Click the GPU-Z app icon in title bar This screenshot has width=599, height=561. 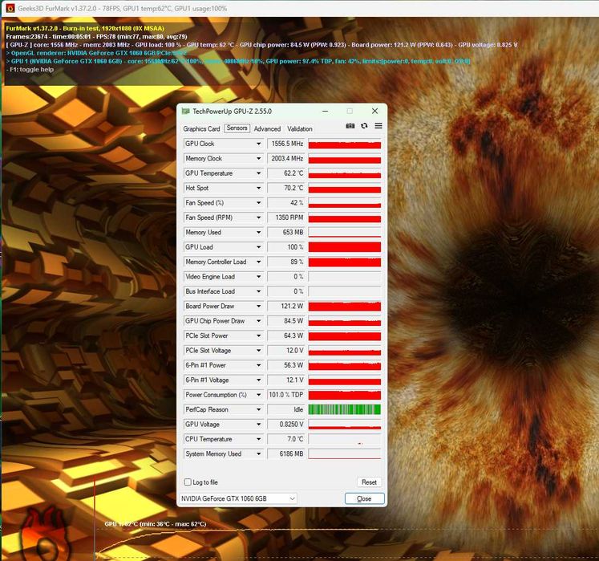pyautogui.click(x=186, y=112)
